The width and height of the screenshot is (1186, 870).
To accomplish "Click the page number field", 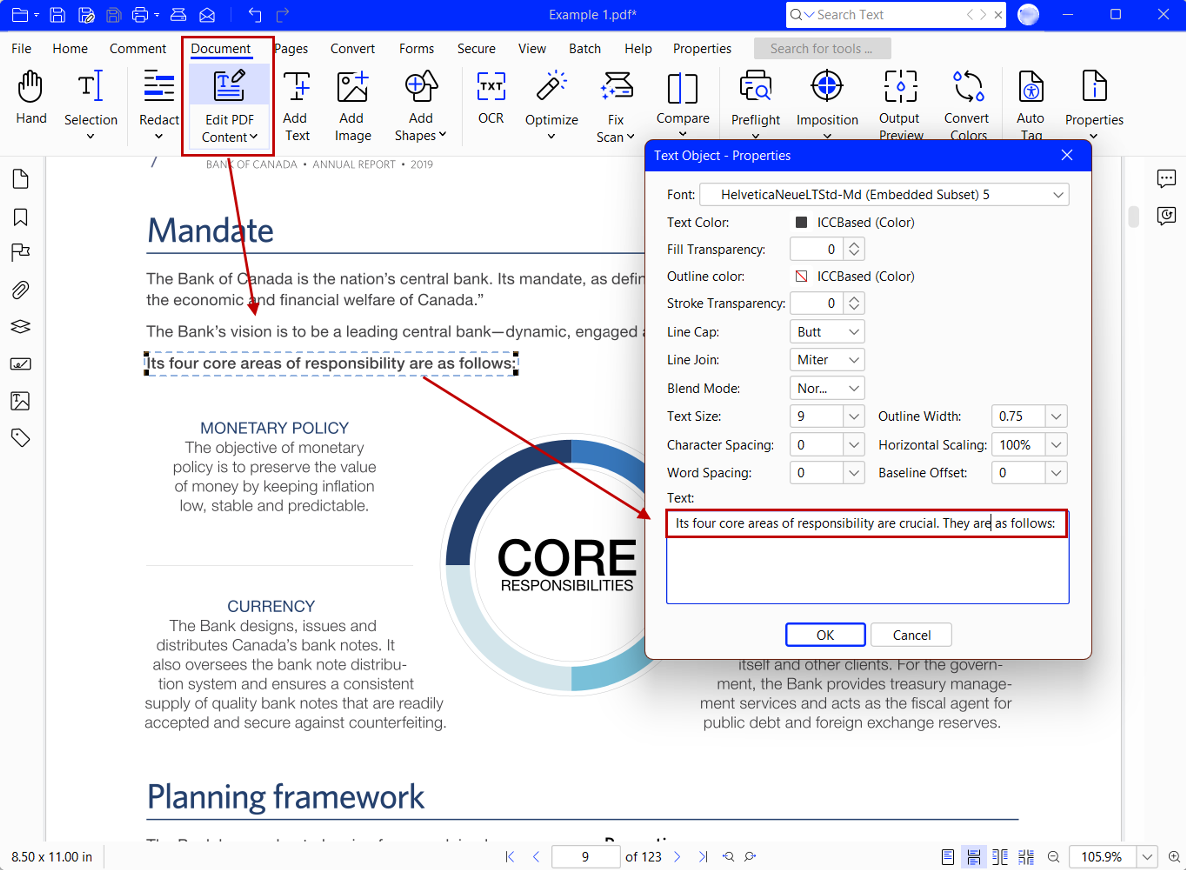I will point(585,857).
